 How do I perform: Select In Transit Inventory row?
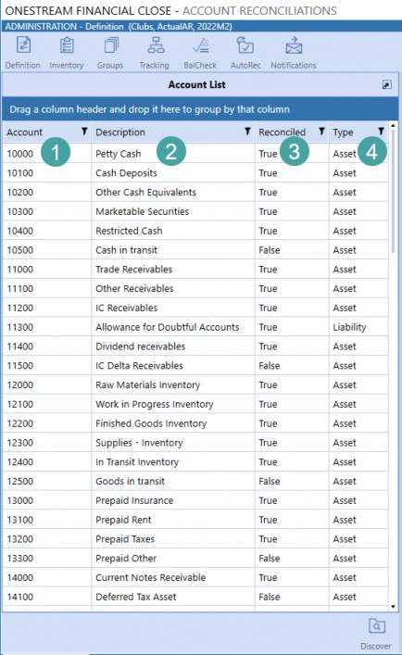(195, 461)
